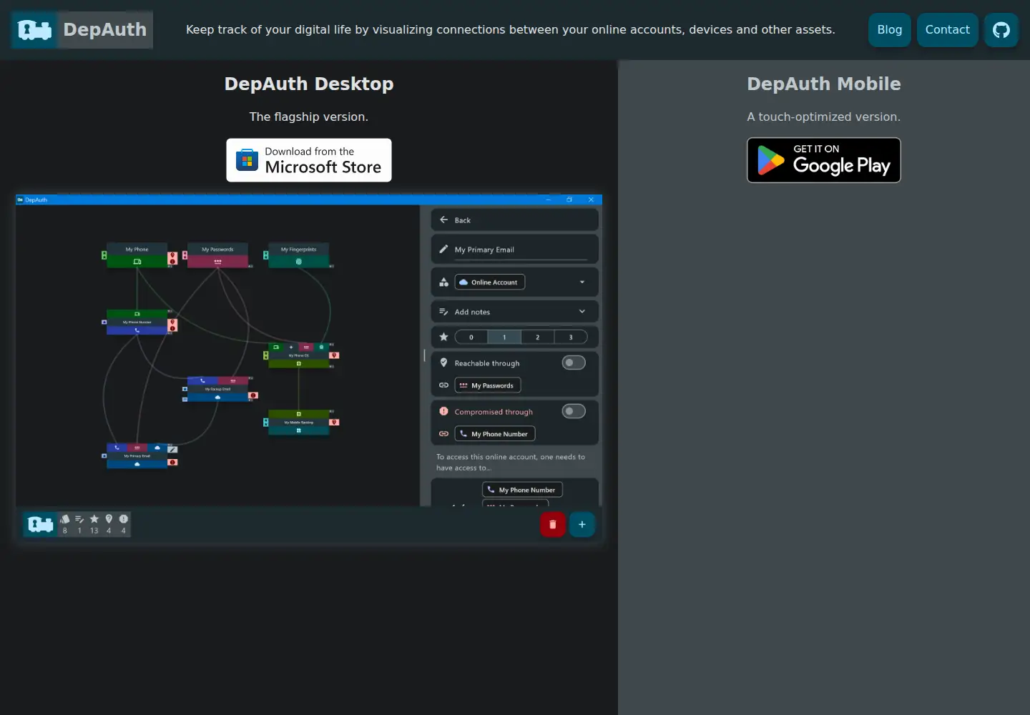
Task: Expand the Add notes section chevron
Action: tap(582, 312)
